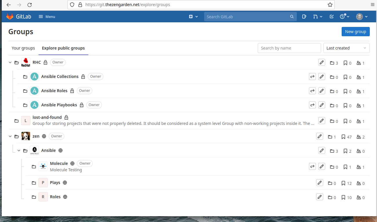
Task: Edit the RHC group pencil icon
Action: coord(322,62)
